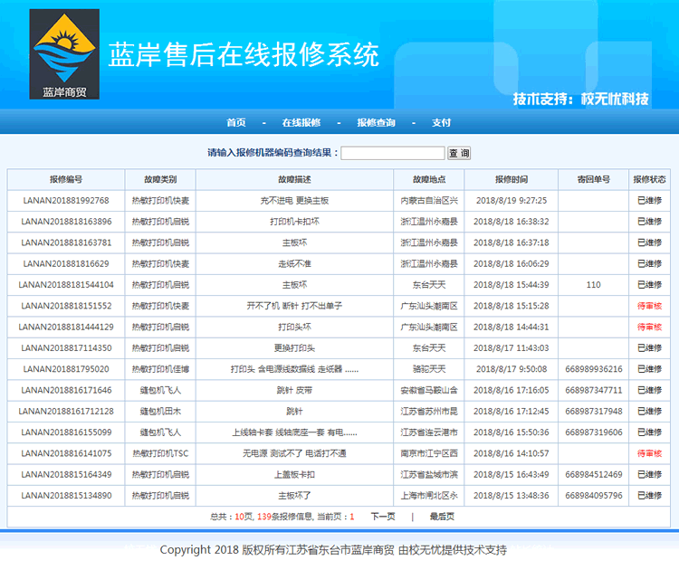679x570 pixels.
Task: Click the 报修状态 column header
Action: [x=649, y=179]
